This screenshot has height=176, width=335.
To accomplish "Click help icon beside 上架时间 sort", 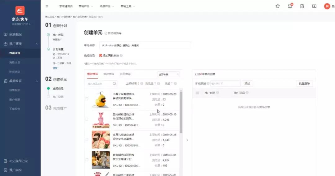I will [142, 84].
